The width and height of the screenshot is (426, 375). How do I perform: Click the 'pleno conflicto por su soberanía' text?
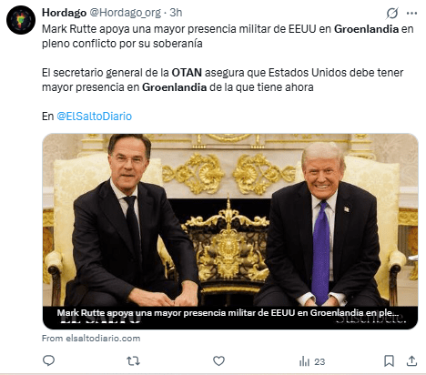coord(122,44)
